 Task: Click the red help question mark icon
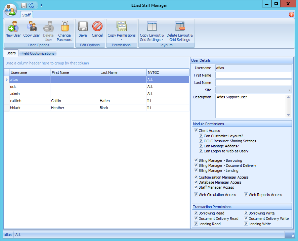point(291,14)
